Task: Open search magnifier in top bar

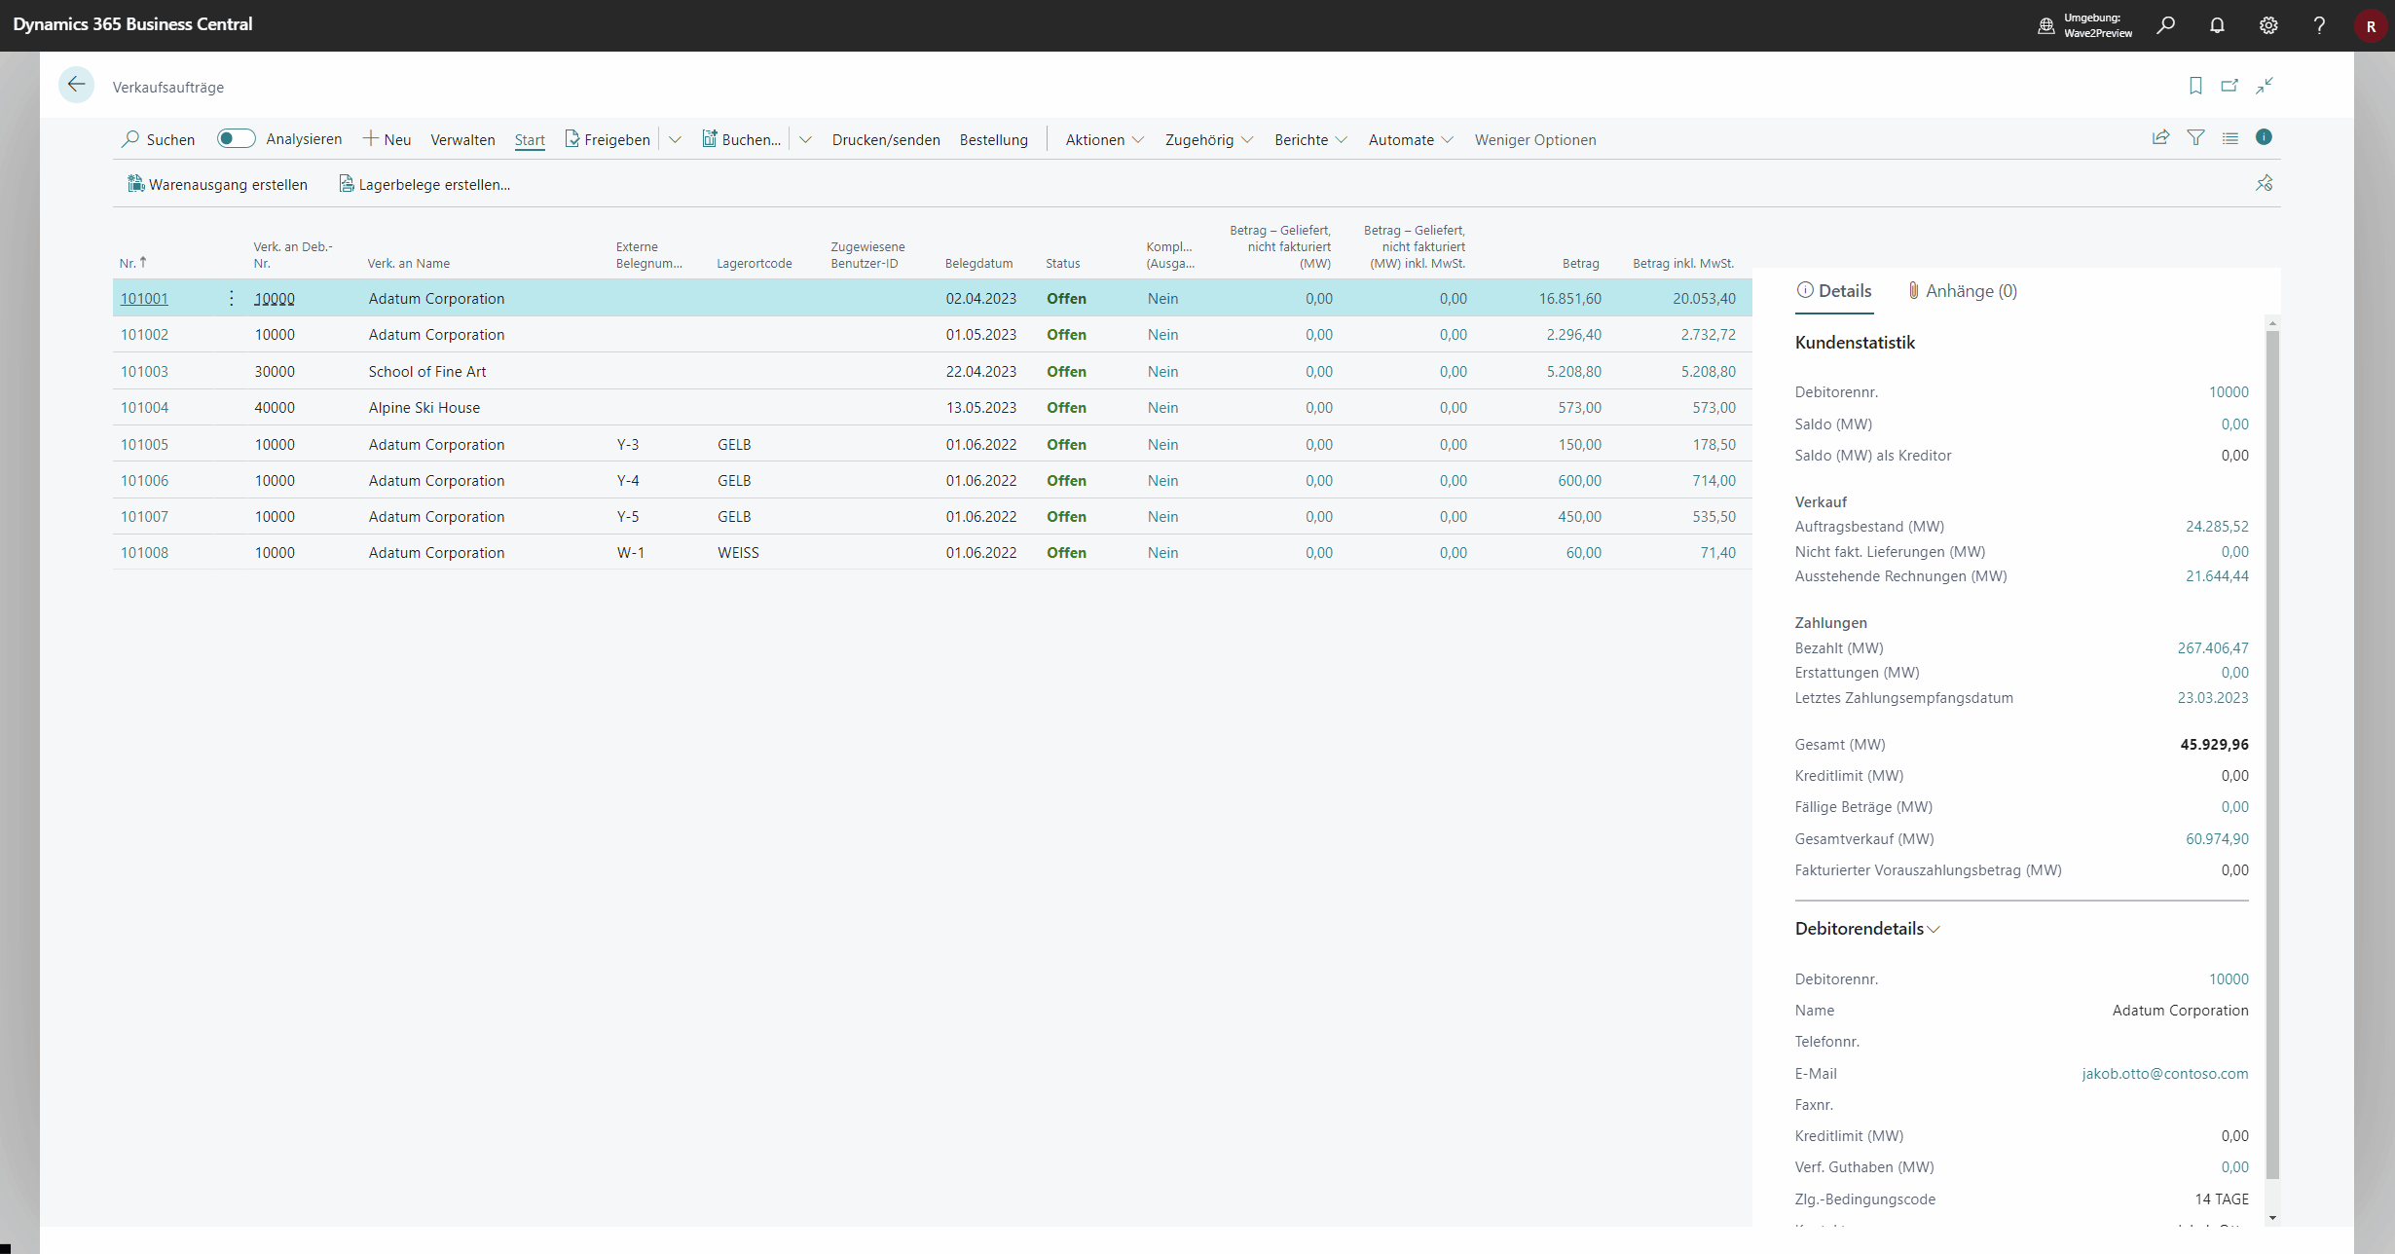Action: tap(2166, 25)
